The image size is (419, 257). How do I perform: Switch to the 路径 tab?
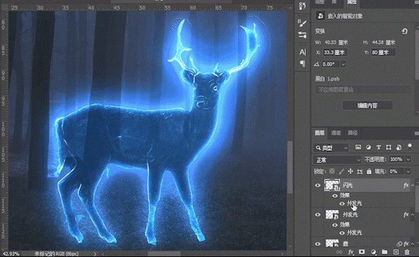tap(353, 133)
